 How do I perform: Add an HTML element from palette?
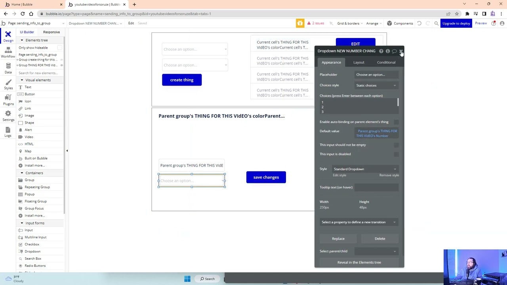click(29, 144)
